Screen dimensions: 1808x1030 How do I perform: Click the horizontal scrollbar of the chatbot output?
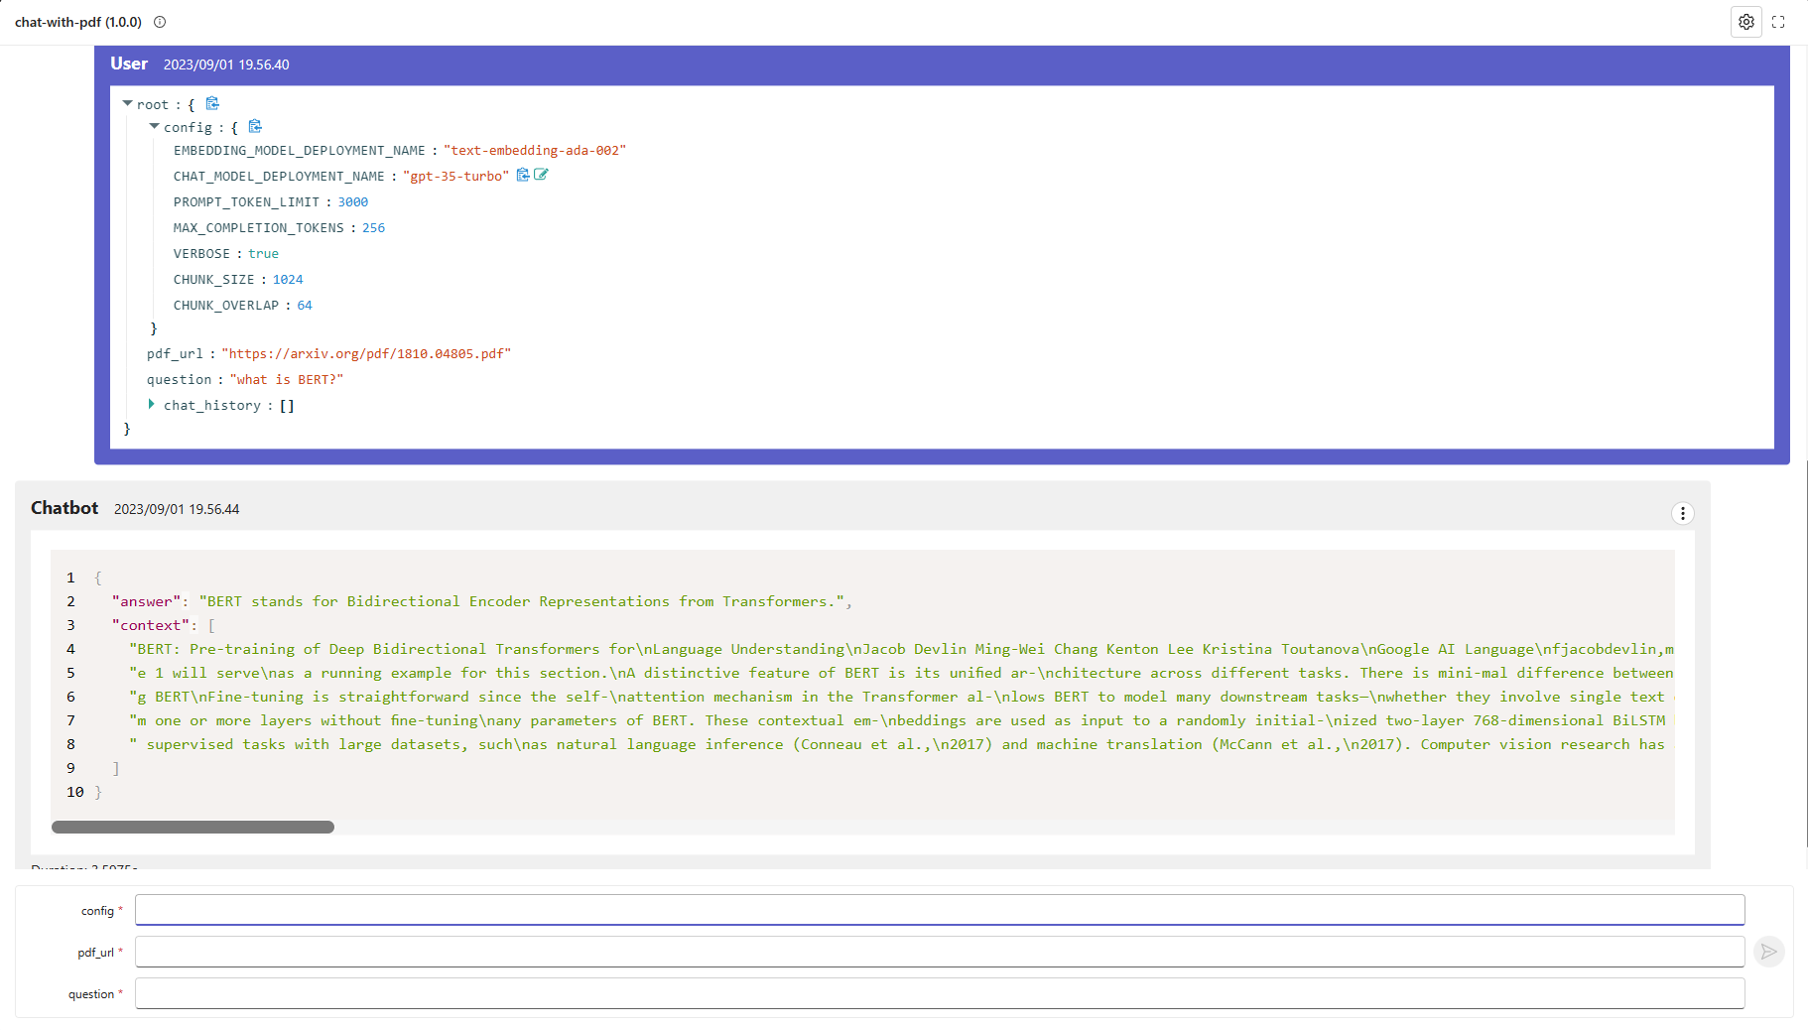tap(193, 827)
